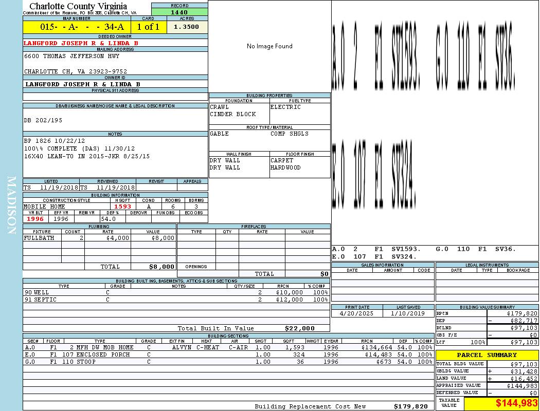The width and height of the screenshot is (540, 411).
Task: Click Building Replacement Cost New $179,820
Action: tap(411, 406)
